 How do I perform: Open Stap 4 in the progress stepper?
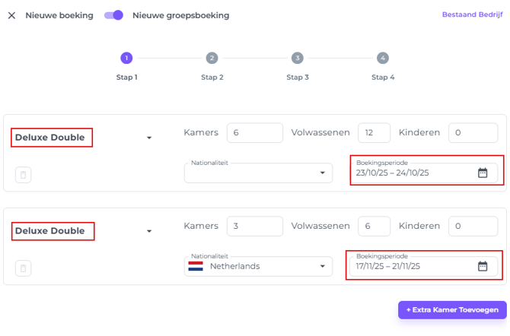tap(382, 58)
